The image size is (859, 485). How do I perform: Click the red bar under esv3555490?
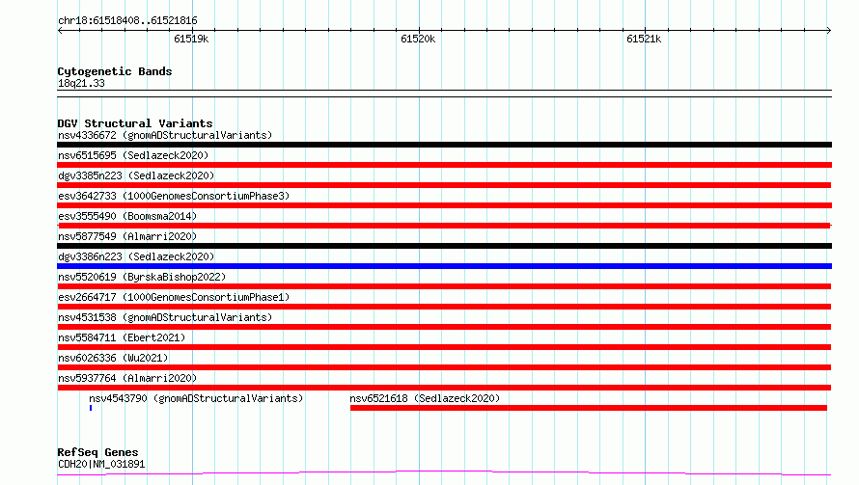pyautogui.click(x=444, y=226)
